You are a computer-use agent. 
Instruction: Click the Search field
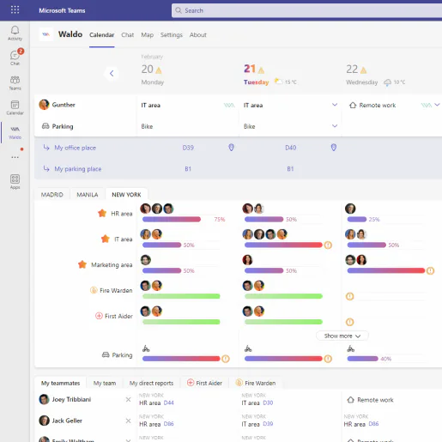tap(306, 10)
